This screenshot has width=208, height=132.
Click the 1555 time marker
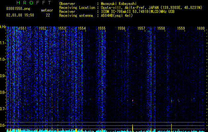(102, 28)
